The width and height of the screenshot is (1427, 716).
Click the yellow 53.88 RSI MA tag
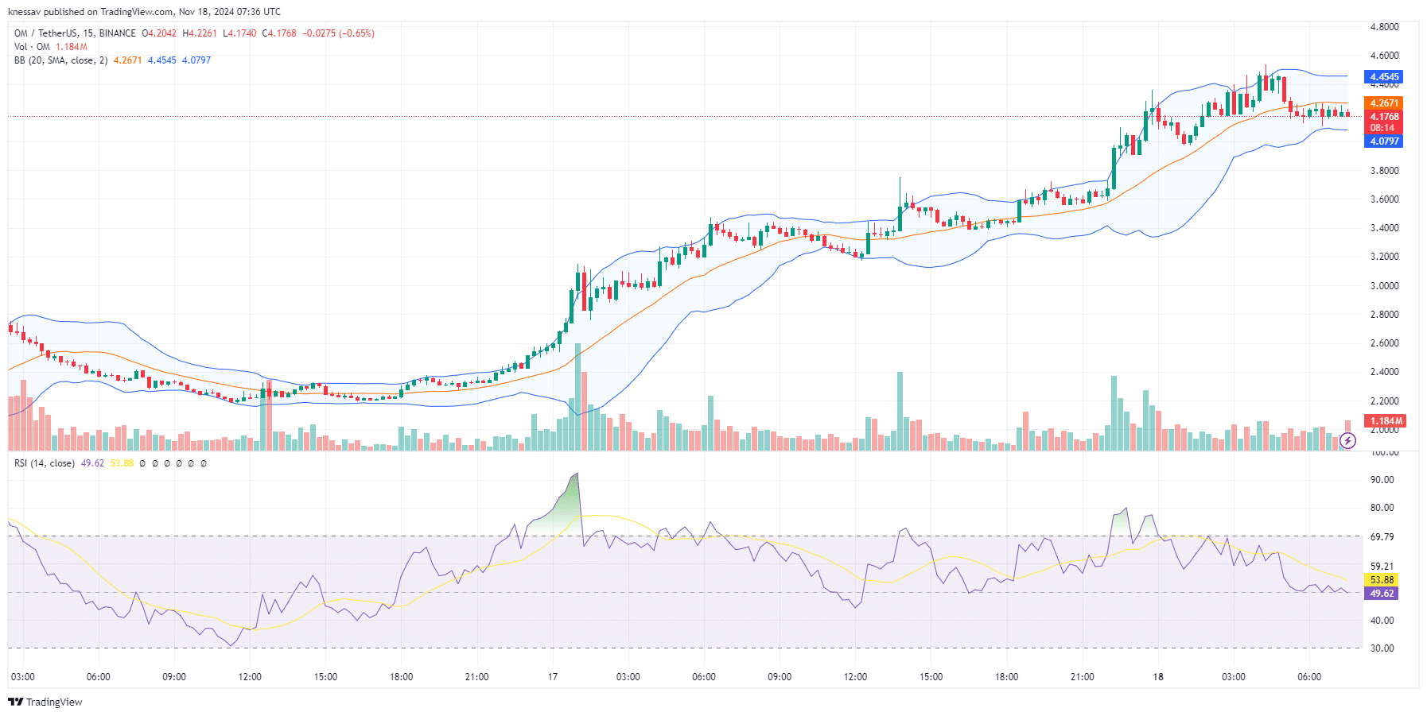click(x=1382, y=580)
